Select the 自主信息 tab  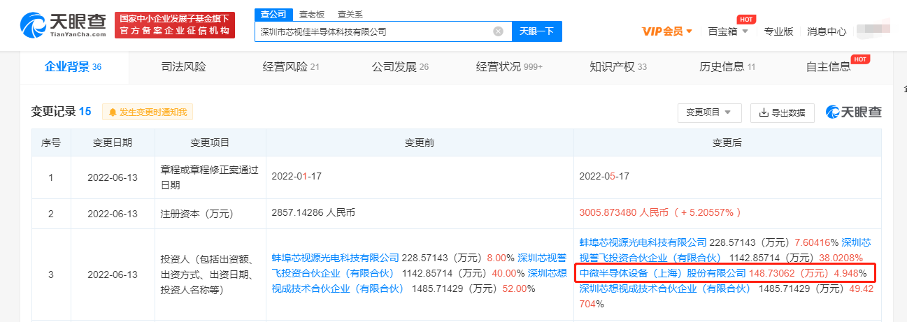click(829, 67)
